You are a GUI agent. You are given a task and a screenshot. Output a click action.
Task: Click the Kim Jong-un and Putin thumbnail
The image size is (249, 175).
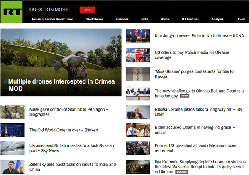click(x=138, y=36)
